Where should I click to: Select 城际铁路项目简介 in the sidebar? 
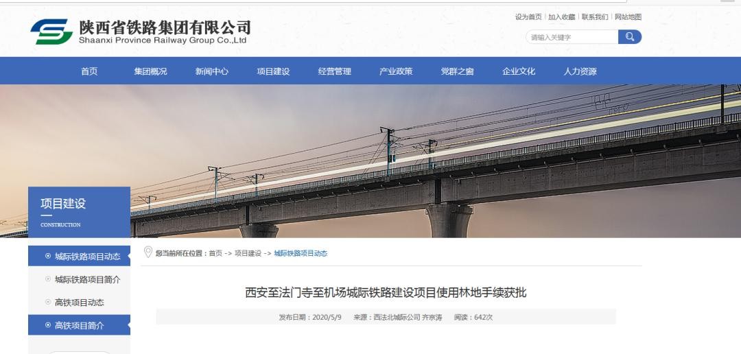click(80, 279)
